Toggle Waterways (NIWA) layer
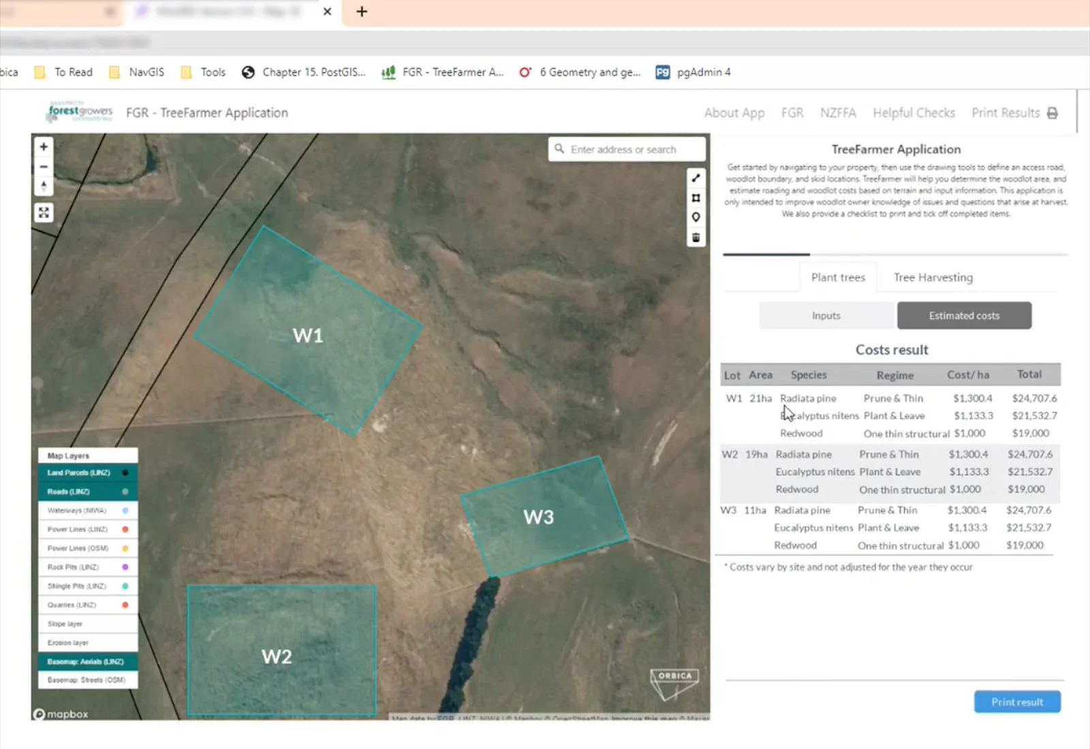Image resolution: width=1090 pixels, height=749 pixels. (88, 511)
